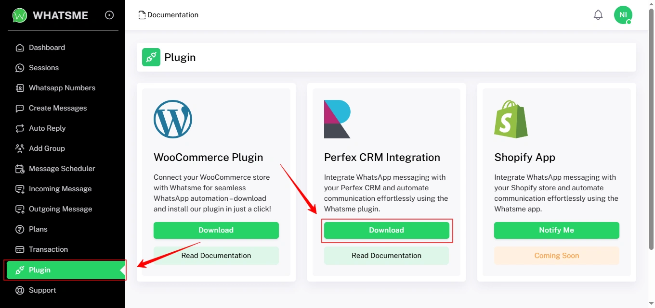Image resolution: width=655 pixels, height=308 pixels.
Task: Download the Perfex CRM Integration
Action: pos(386,230)
